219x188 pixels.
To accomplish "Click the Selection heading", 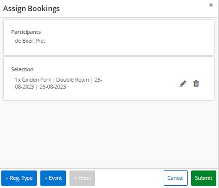I will [23, 69].
